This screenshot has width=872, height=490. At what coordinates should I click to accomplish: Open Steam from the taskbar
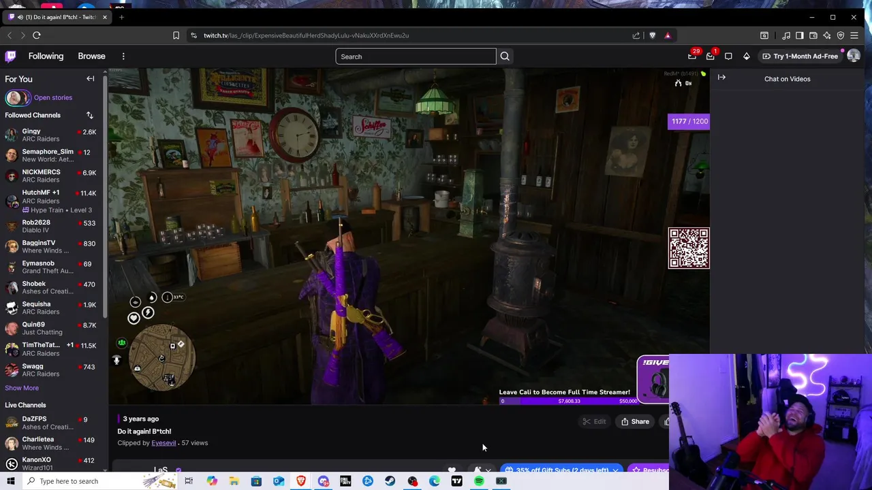[x=390, y=481]
